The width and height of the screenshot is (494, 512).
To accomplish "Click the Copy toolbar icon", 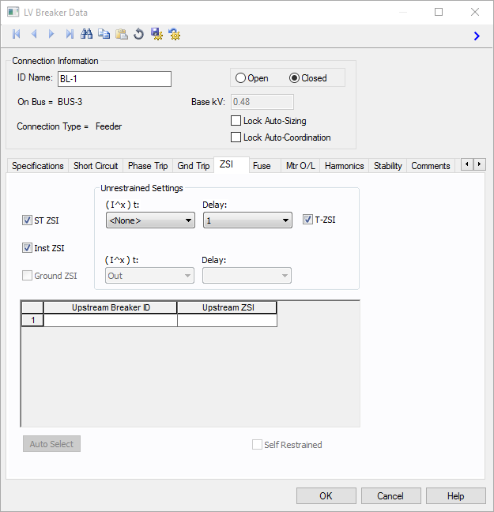I will click(104, 34).
